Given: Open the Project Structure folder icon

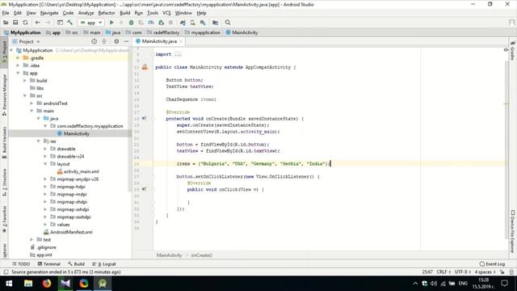Looking at the screenshot, I should (216, 23).
